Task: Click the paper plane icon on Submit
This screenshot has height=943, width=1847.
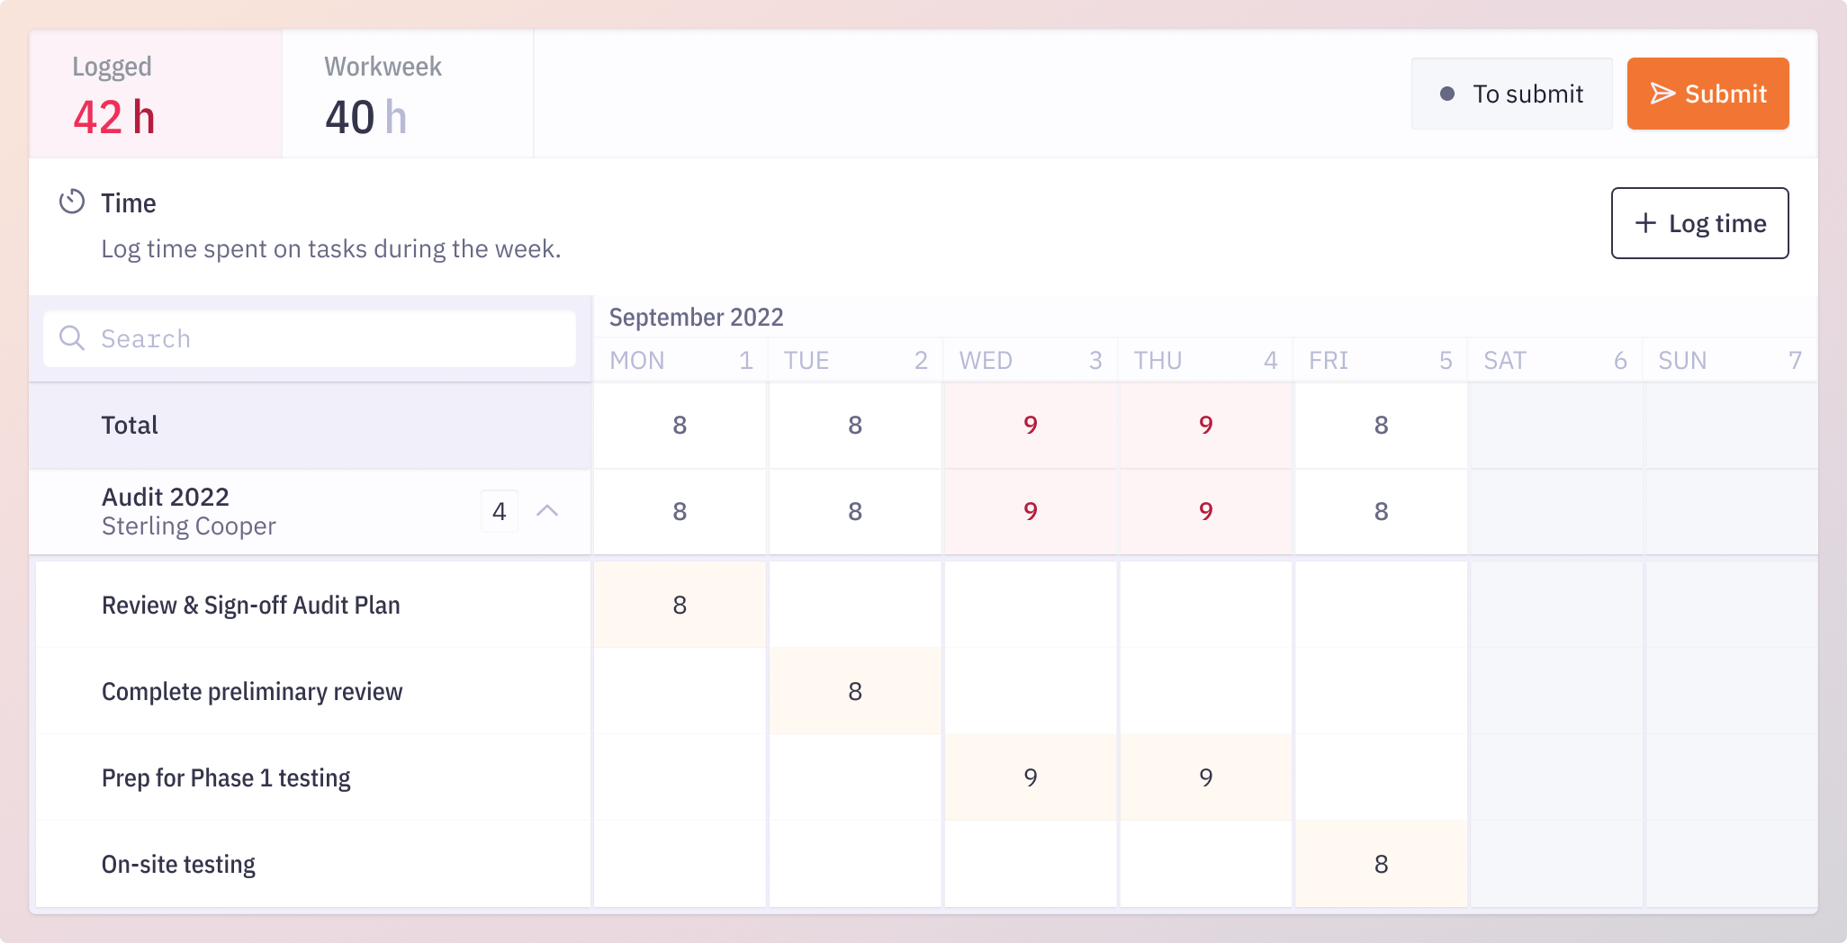Action: [1662, 94]
